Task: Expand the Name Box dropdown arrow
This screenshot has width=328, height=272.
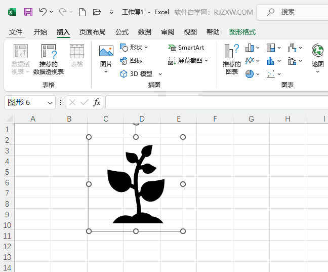Action: [x=50, y=102]
